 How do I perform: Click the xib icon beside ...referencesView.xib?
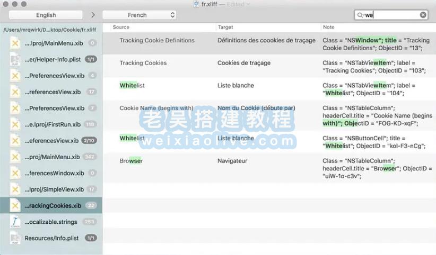click(x=15, y=92)
